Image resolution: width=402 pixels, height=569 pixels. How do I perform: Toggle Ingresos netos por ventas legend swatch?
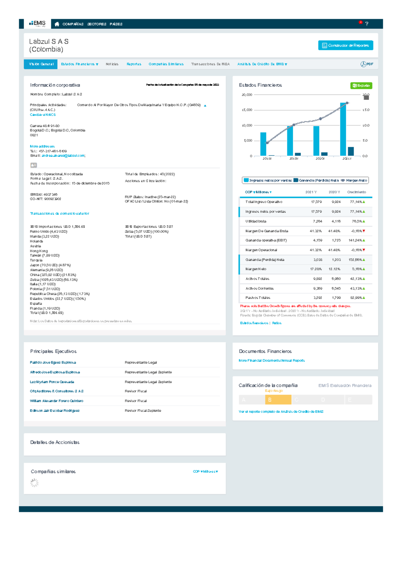pyautogui.click(x=246, y=180)
